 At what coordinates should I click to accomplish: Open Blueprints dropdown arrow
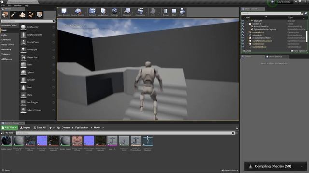coord(133,12)
